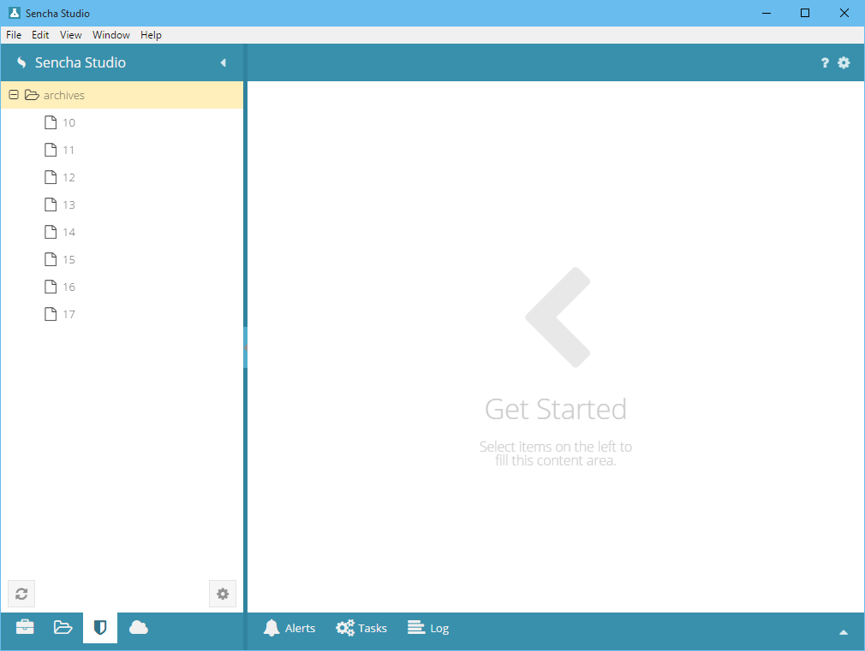Open the View menu
This screenshot has width=865, height=651.
(x=70, y=35)
